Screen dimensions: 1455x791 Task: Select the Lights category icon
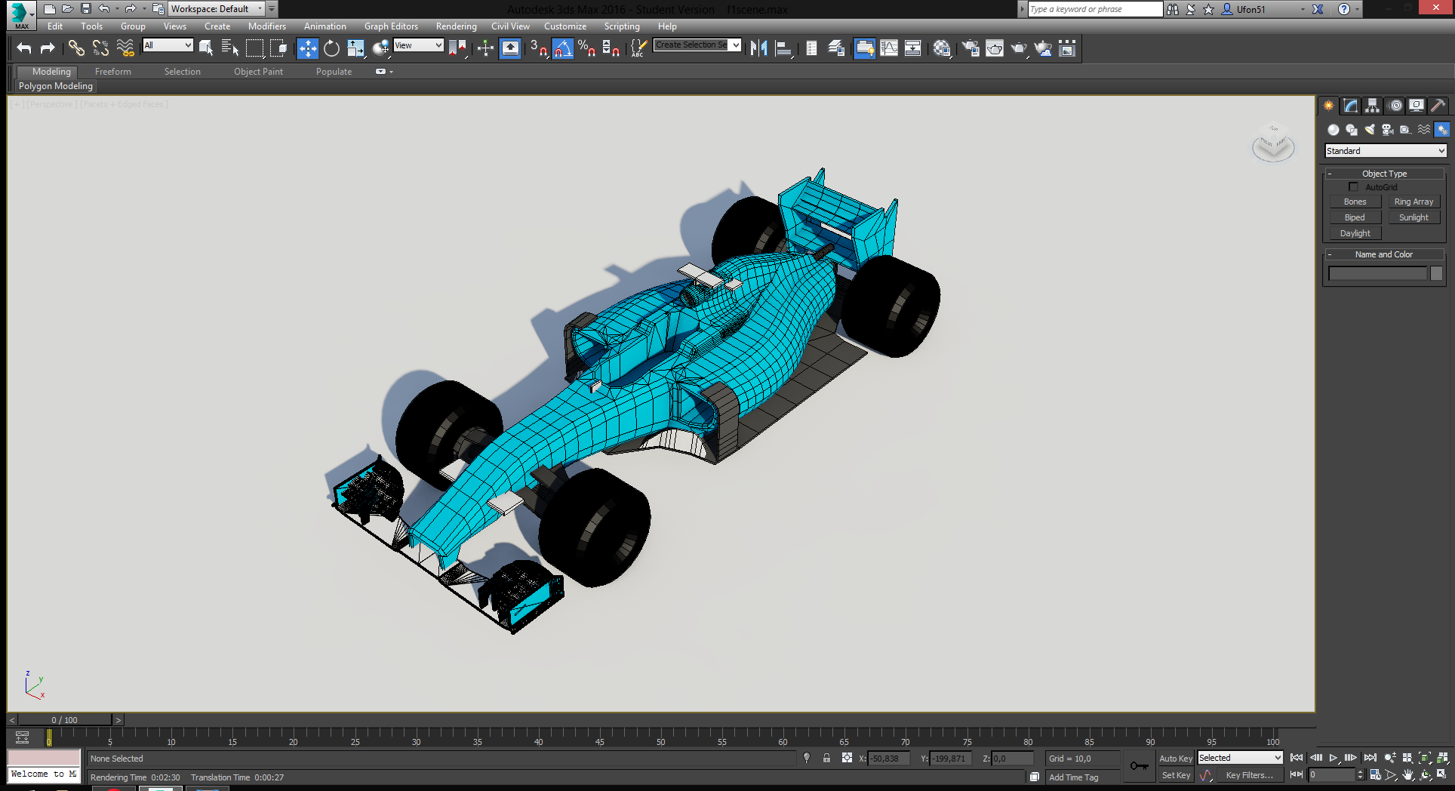point(1370,130)
